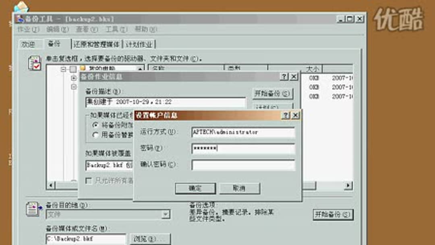Viewport: 435px width, 245px height.
Task: Select the 用备份替换 radio button
Action: click(x=95, y=135)
